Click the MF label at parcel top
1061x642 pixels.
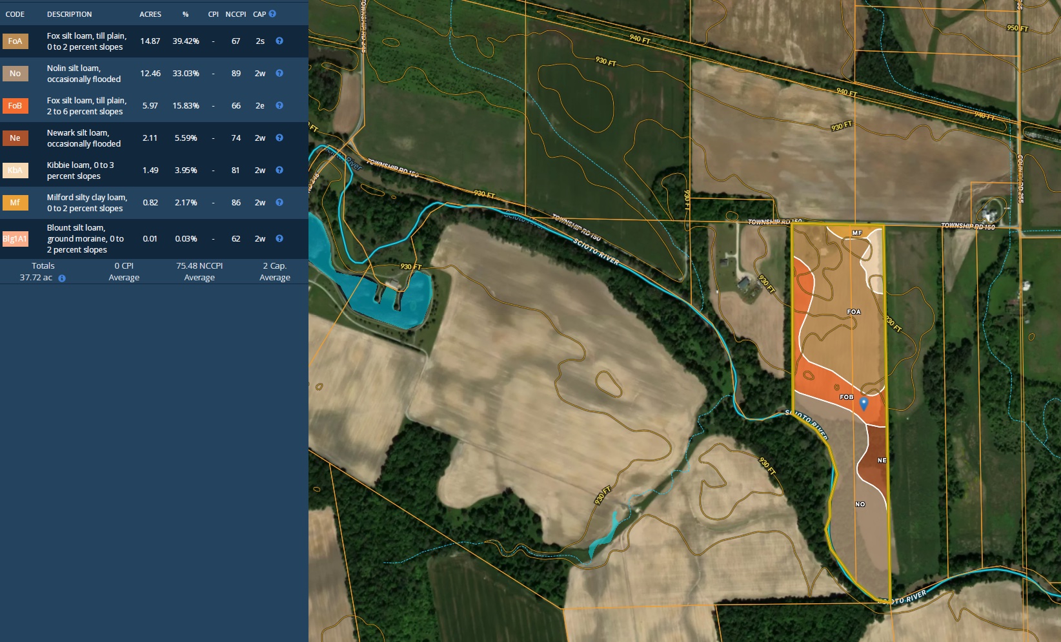(x=857, y=233)
